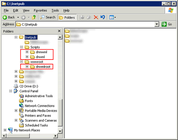This screenshot has width=178, height=140.
Task: Open the Views dropdown button
Action: [112, 17]
